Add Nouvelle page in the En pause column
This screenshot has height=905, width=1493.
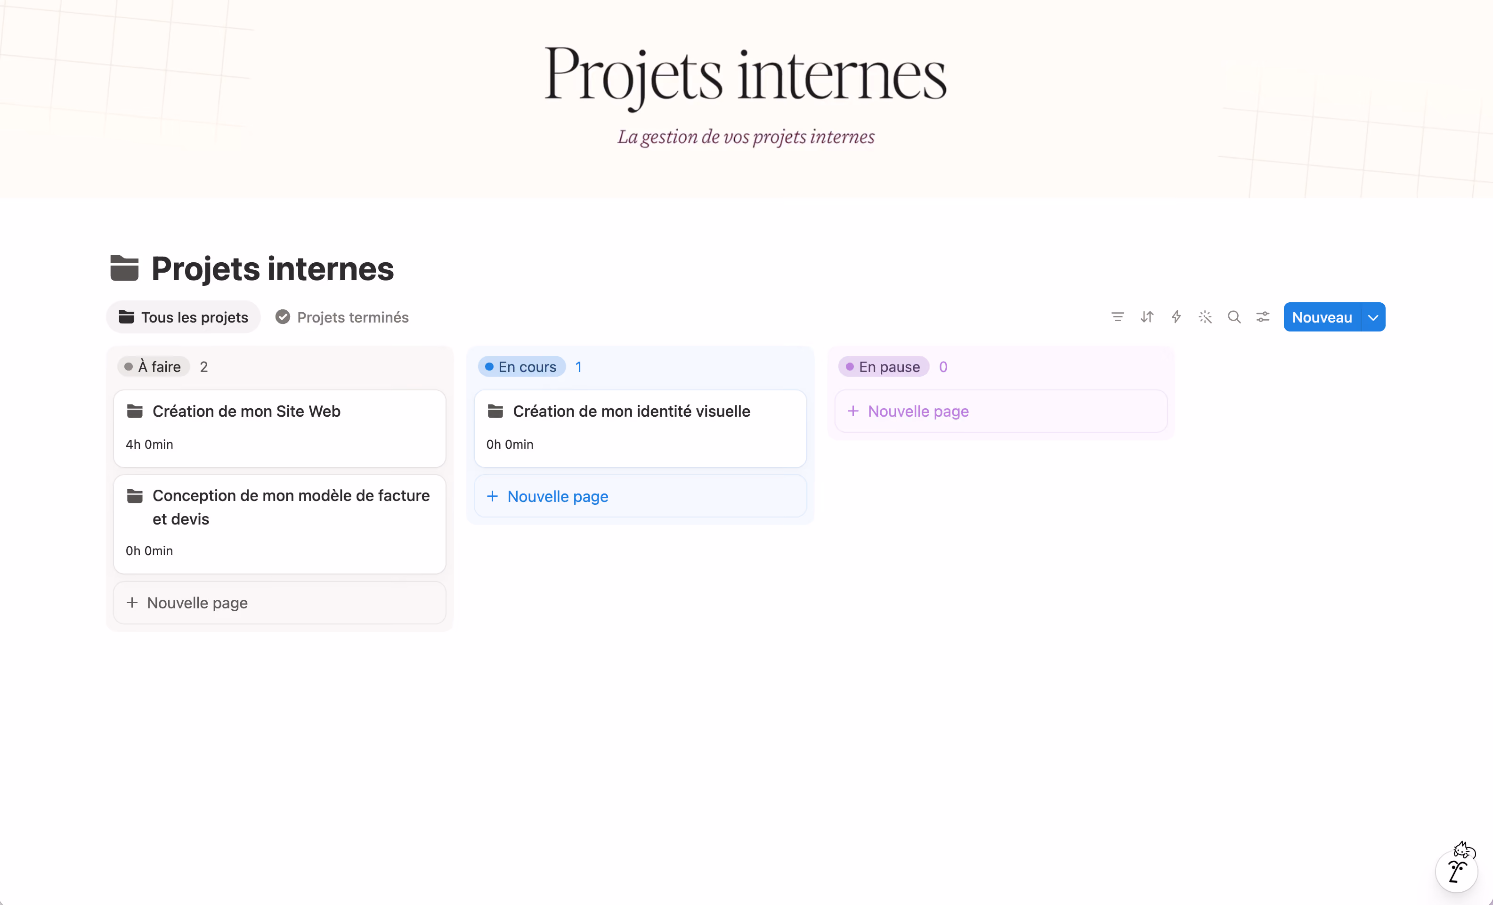pyautogui.click(x=1000, y=412)
